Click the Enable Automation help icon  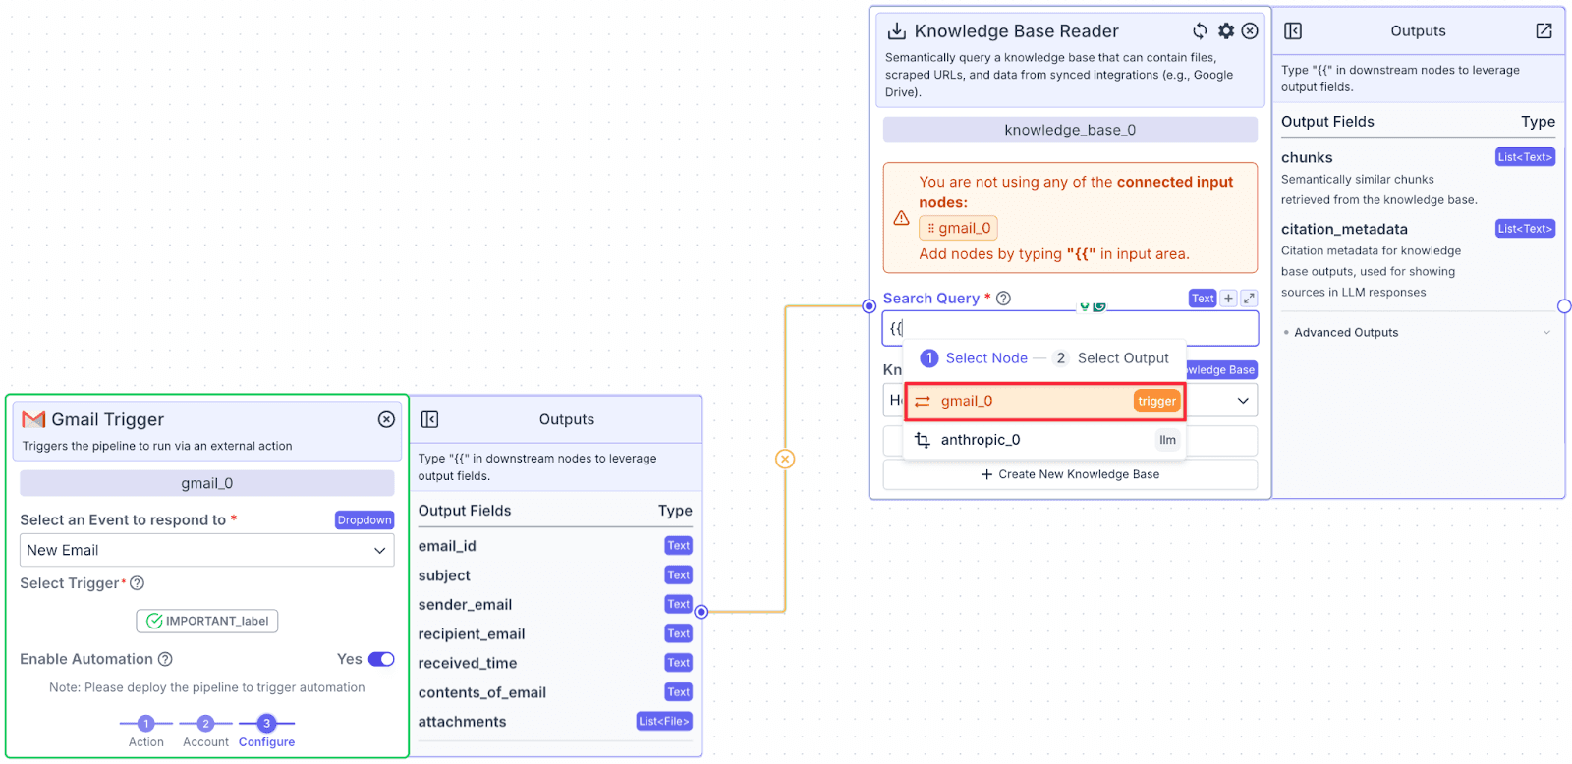coord(165,659)
